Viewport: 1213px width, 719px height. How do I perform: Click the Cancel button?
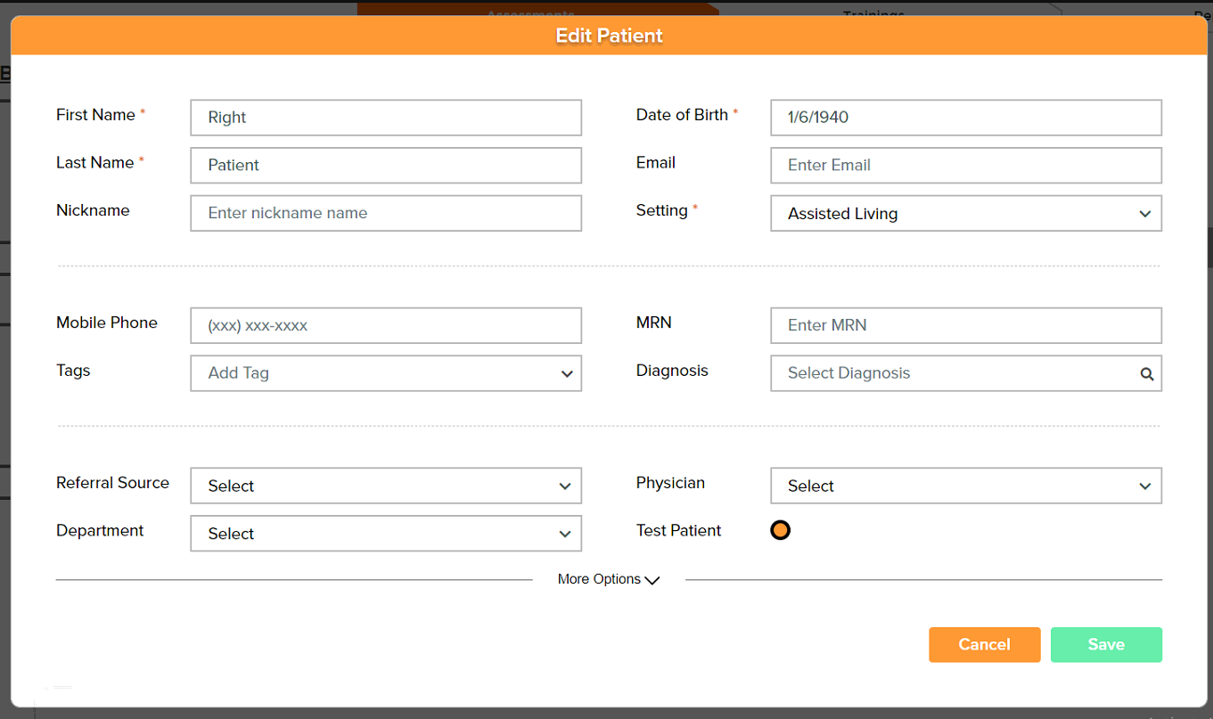[x=985, y=644]
